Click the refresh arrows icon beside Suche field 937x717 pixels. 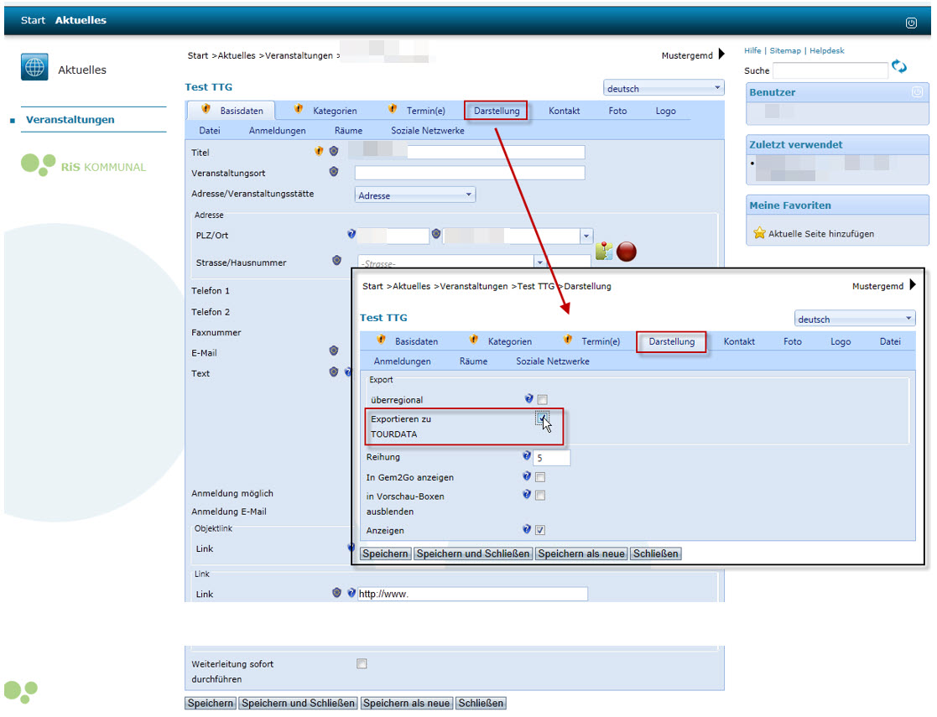pos(898,66)
